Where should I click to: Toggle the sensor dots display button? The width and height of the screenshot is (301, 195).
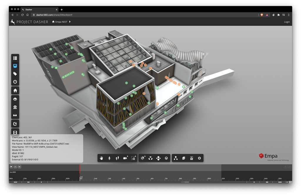coord(15,66)
